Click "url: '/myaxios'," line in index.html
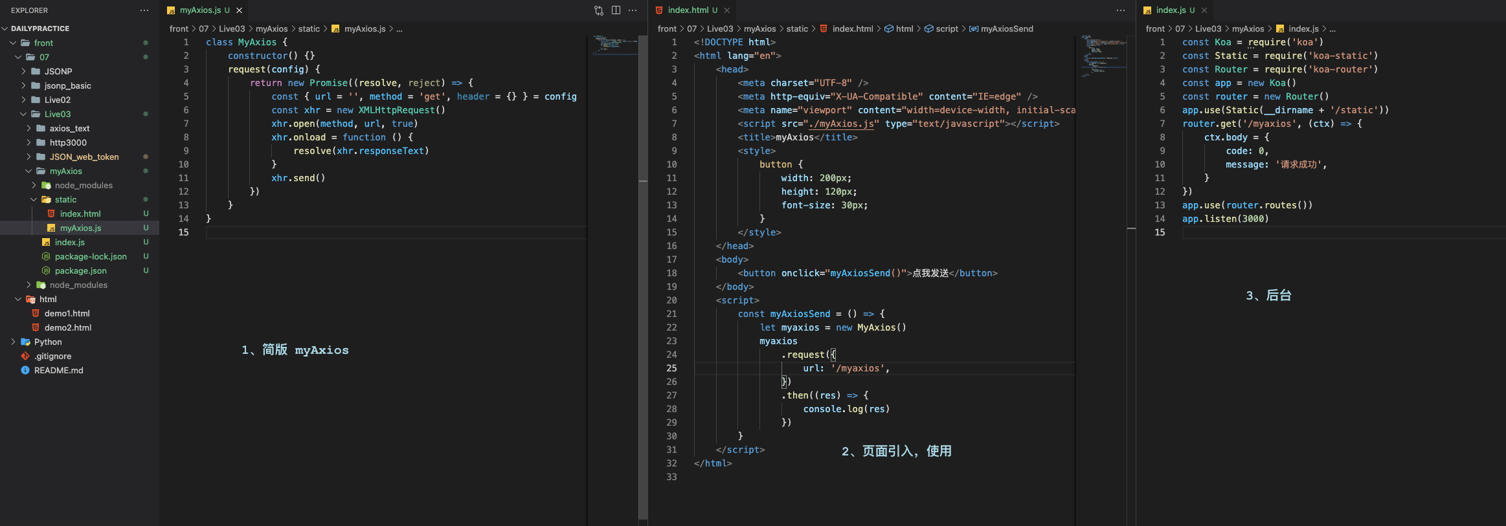Viewport: 1506px width, 526px height. coord(846,368)
